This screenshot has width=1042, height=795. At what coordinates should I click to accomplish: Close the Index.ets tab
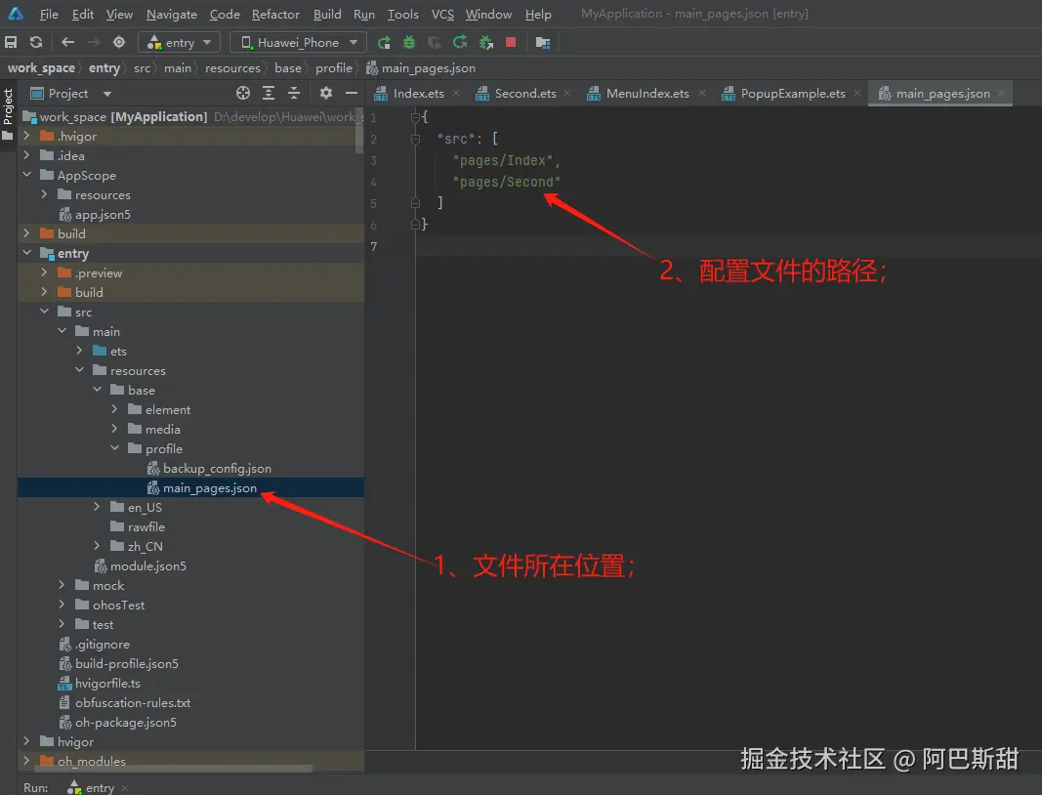(456, 94)
